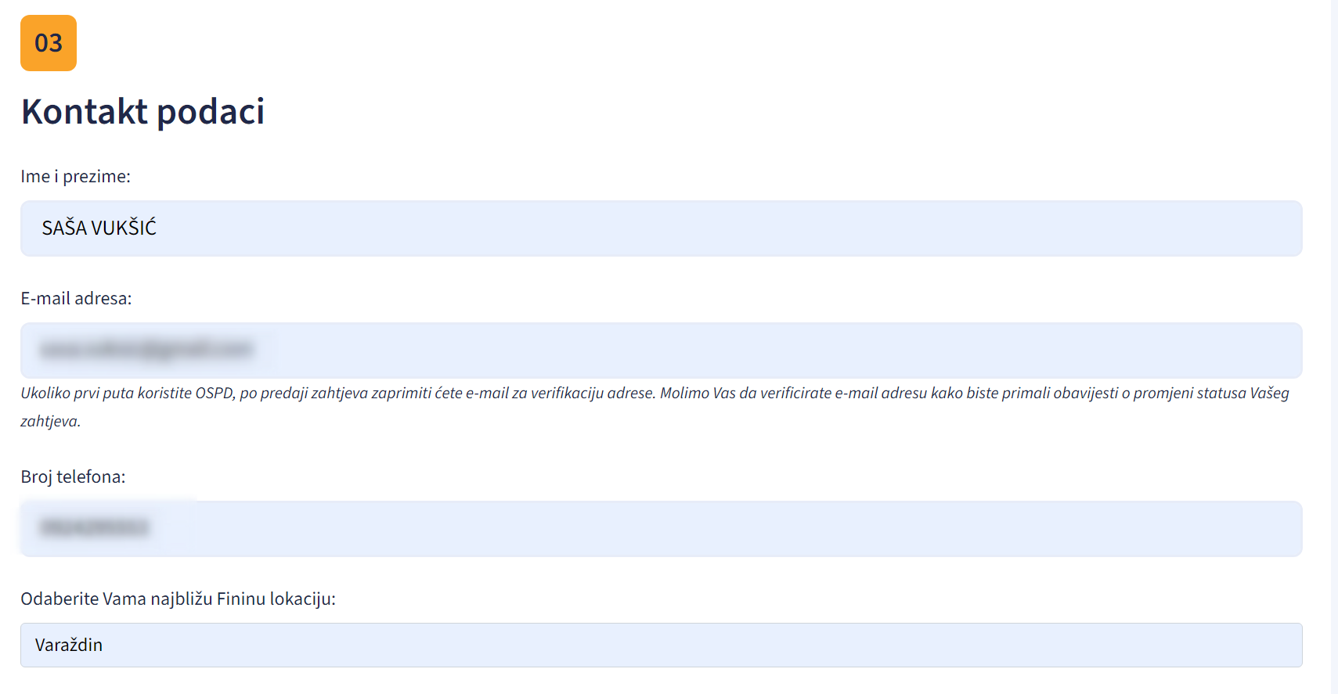The height and width of the screenshot is (694, 1338).
Task: Click the "Odaberite Vama najbližu Fininu lokaciju:" label
Action: coord(178,599)
